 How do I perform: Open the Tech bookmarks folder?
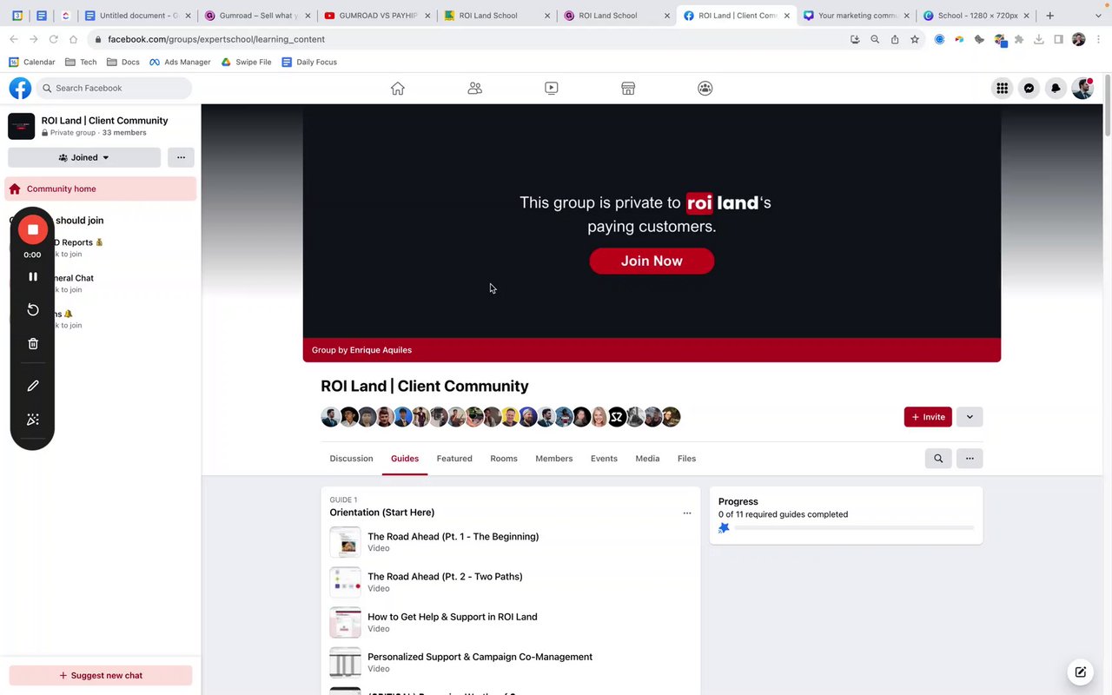click(x=81, y=62)
